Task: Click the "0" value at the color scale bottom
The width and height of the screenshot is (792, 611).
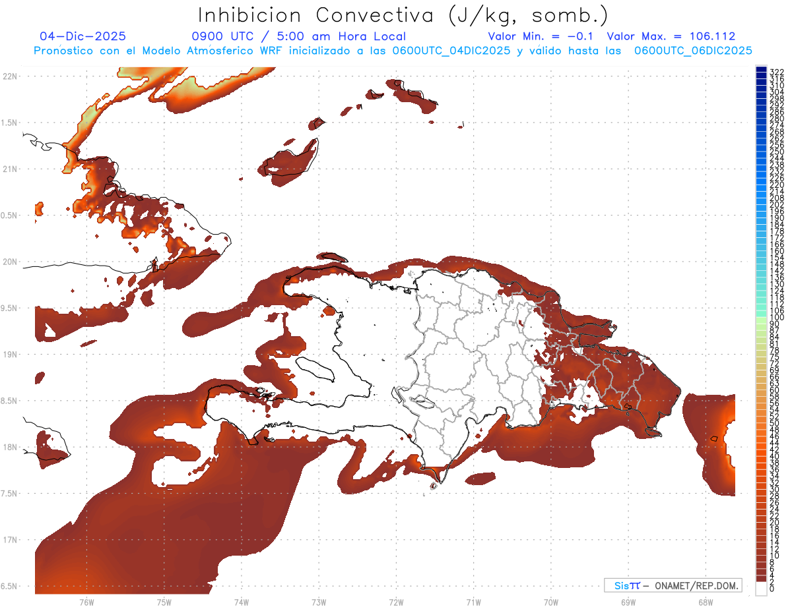Action: click(x=772, y=587)
